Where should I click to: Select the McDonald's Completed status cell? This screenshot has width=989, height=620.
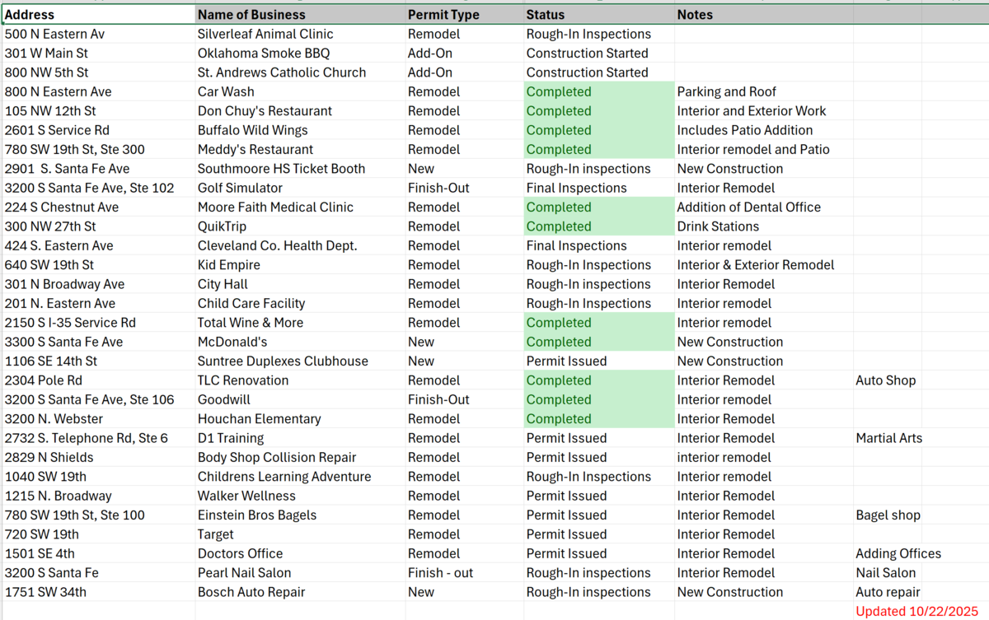pos(558,342)
